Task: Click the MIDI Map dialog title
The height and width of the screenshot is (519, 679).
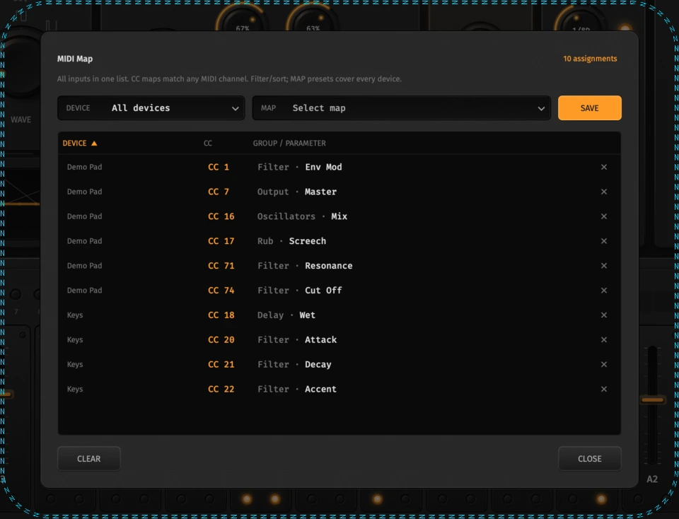Action: coord(75,59)
